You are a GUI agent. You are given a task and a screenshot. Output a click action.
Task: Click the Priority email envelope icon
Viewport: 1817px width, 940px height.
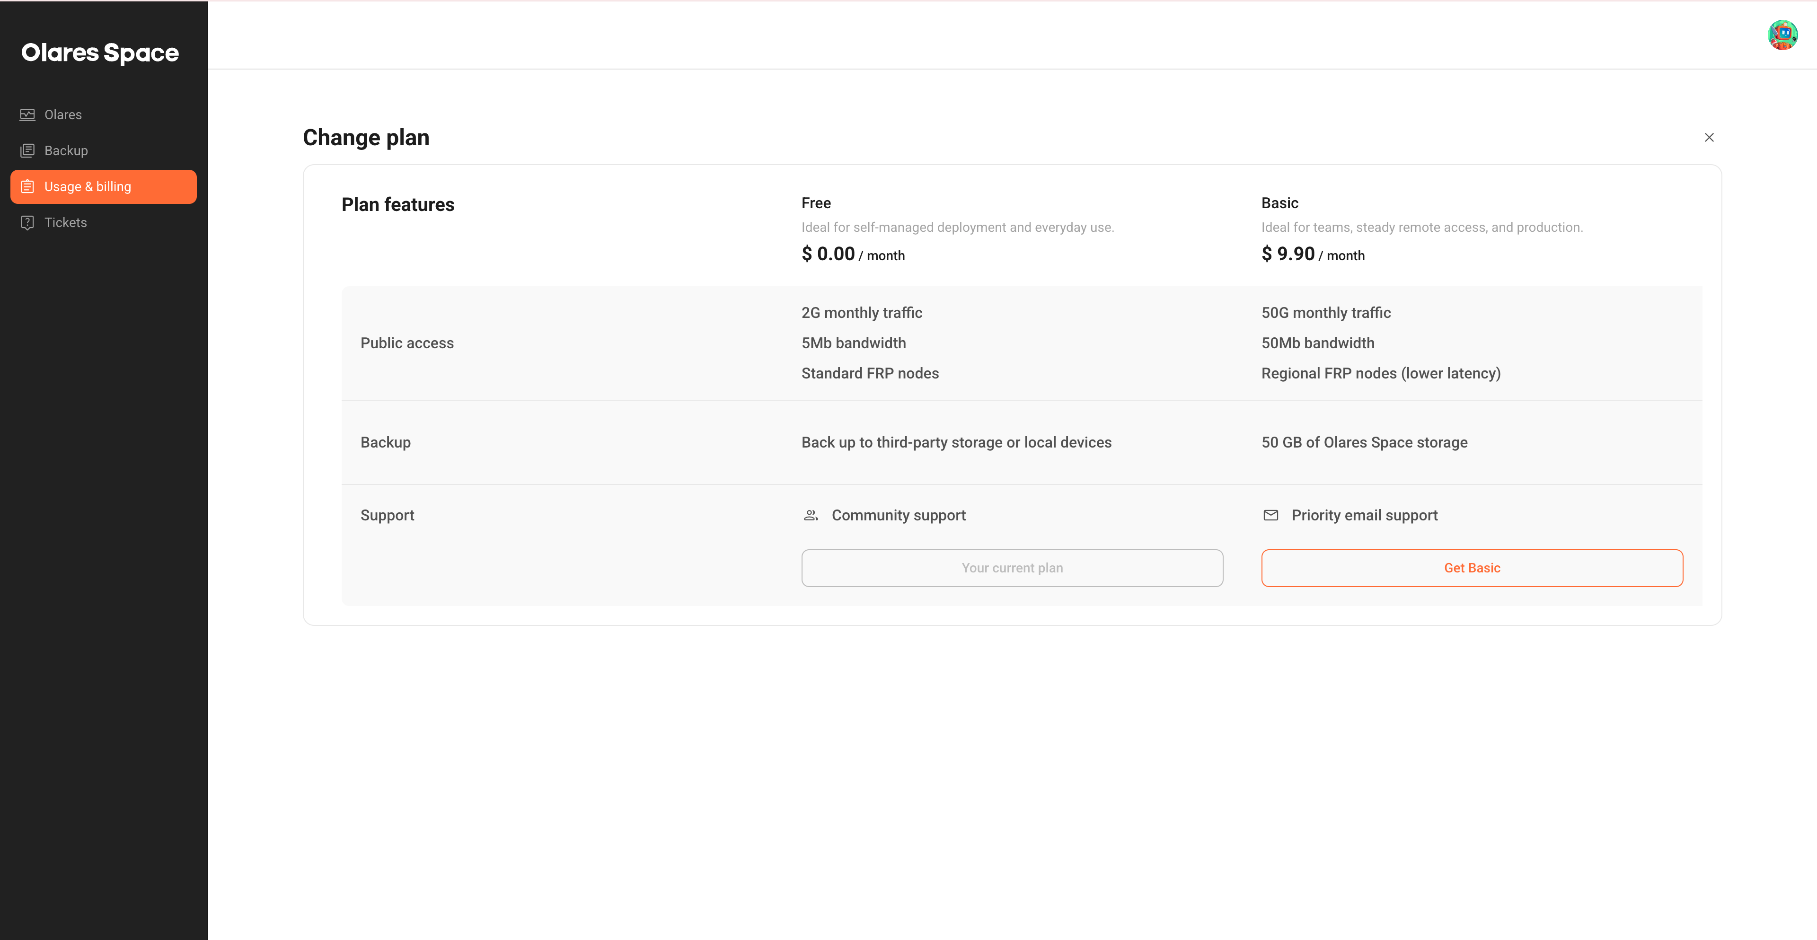pyautogui.click(x=1270, y=516)
